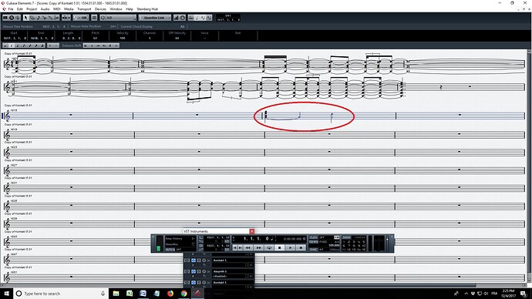Click the Enharm.Shift label

72,45
